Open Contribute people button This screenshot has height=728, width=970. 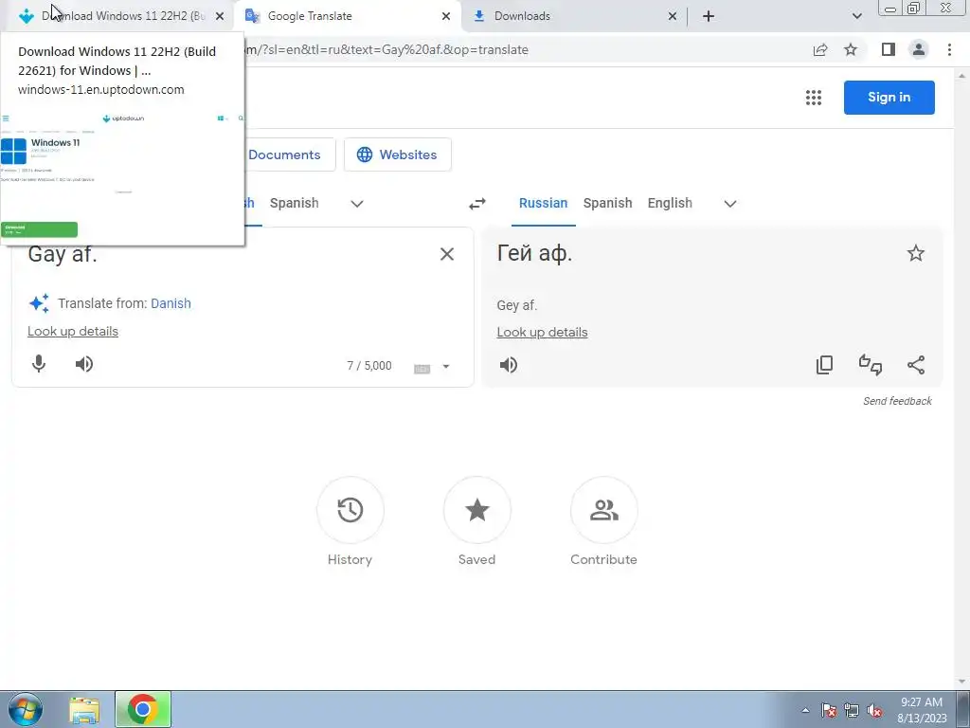click(603, 510)
